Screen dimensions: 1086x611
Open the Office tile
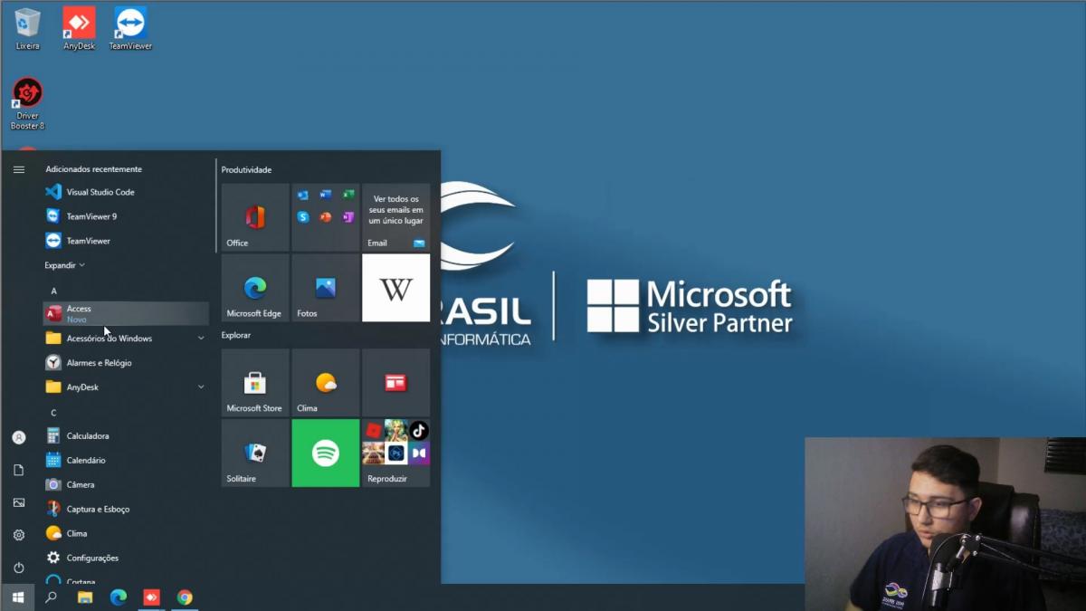(x=255, y=217)
